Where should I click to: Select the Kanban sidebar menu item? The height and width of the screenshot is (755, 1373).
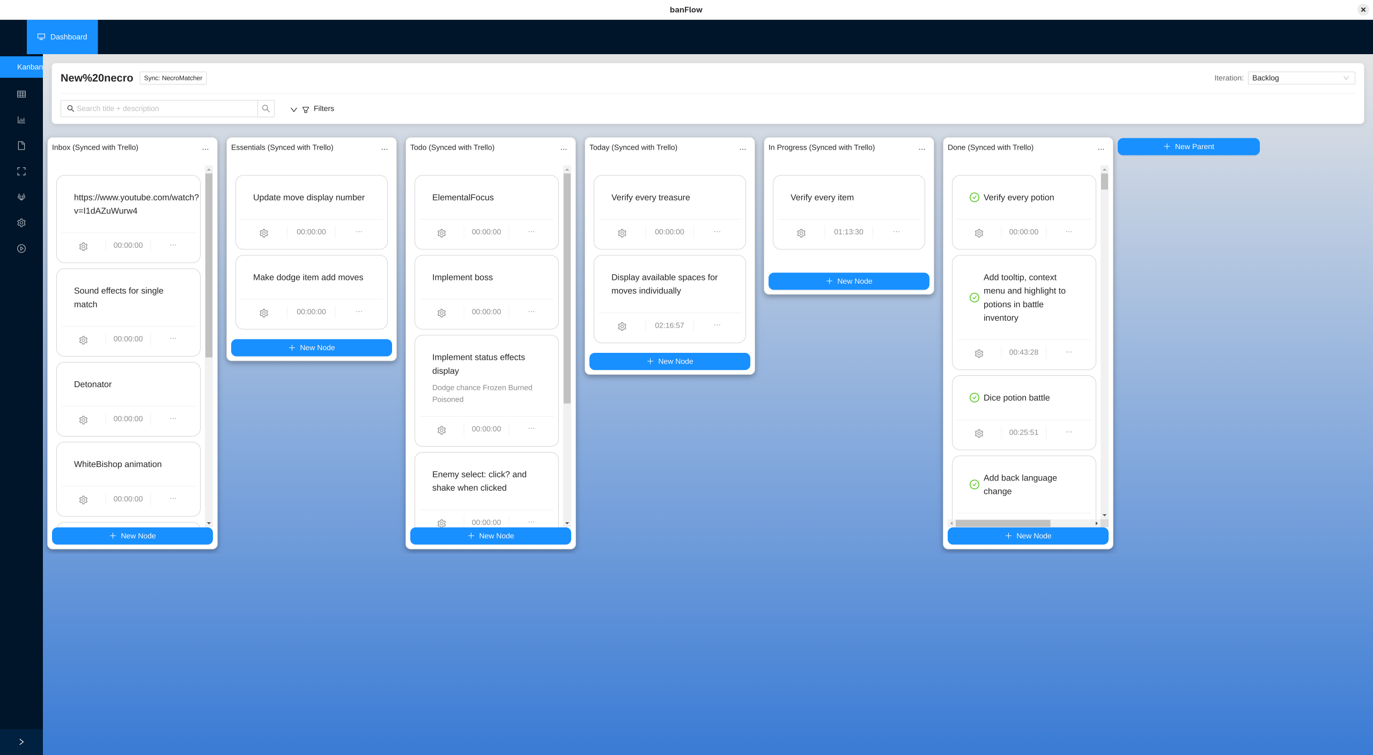[29, 67]
